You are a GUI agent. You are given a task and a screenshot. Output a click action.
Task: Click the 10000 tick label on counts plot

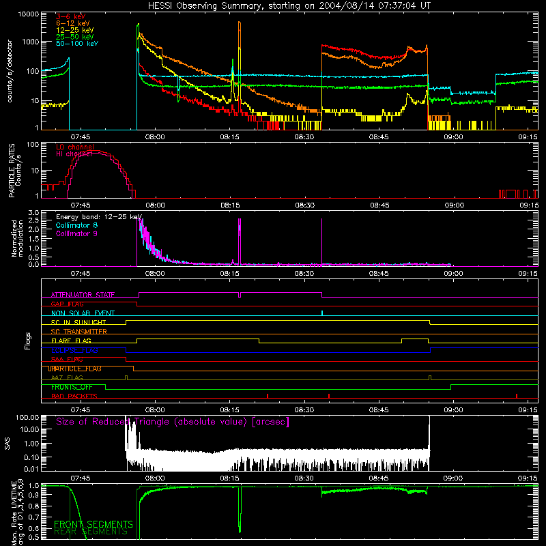pos(29,14)
